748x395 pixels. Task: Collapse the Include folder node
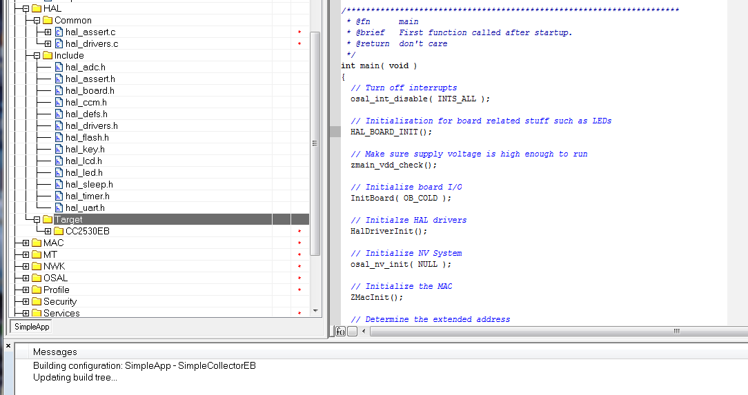click(x=37, y=55)
